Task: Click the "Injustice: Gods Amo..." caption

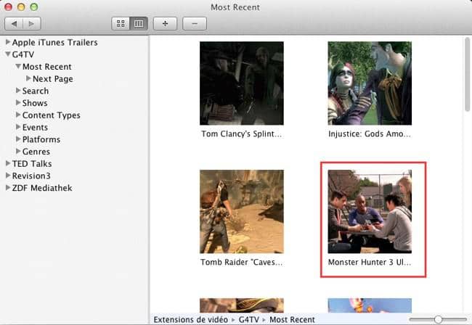Action: [x=370, y=133]
